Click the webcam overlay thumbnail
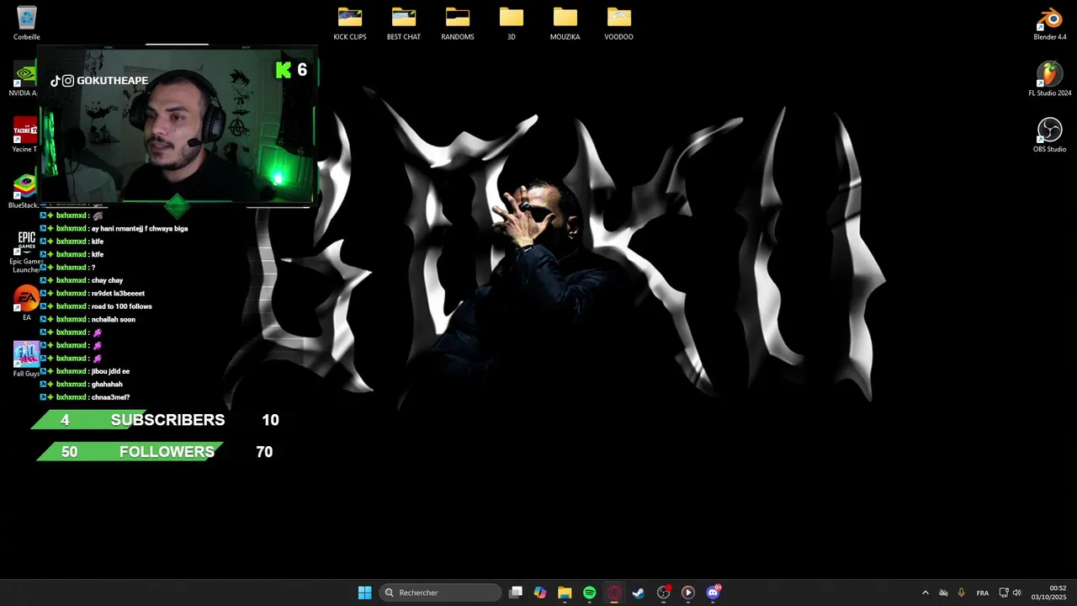Image resolution: width=1077 pixels, height=606 pixels. (x=177, y=125)
